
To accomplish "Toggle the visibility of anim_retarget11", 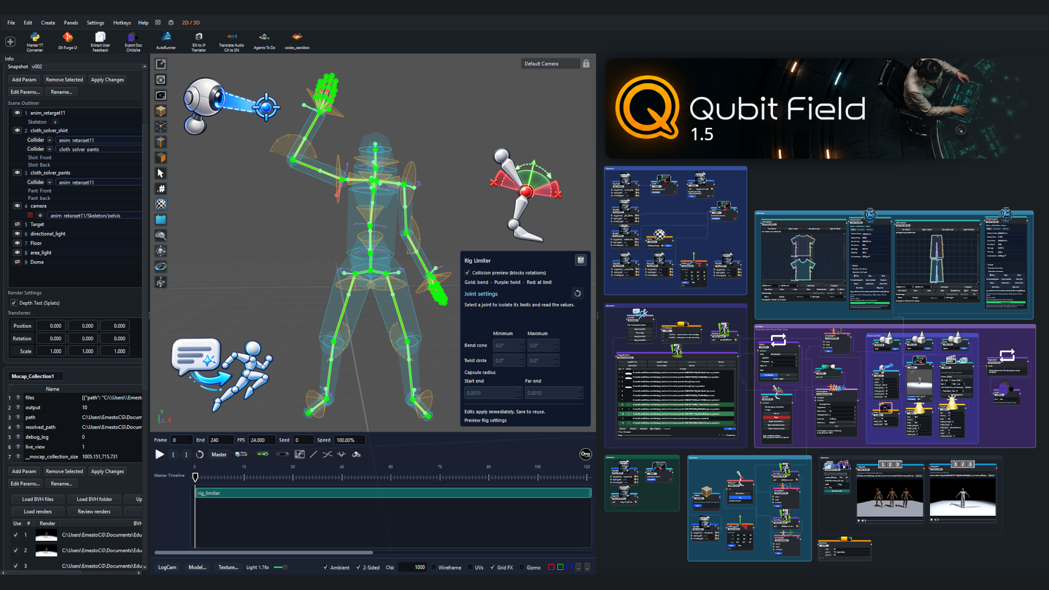I will tap(17, 113).
